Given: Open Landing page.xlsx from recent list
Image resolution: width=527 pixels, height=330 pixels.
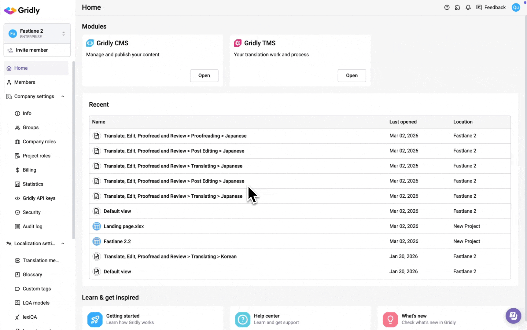Looking at the screenshot, I should click(x=123, y=226).
